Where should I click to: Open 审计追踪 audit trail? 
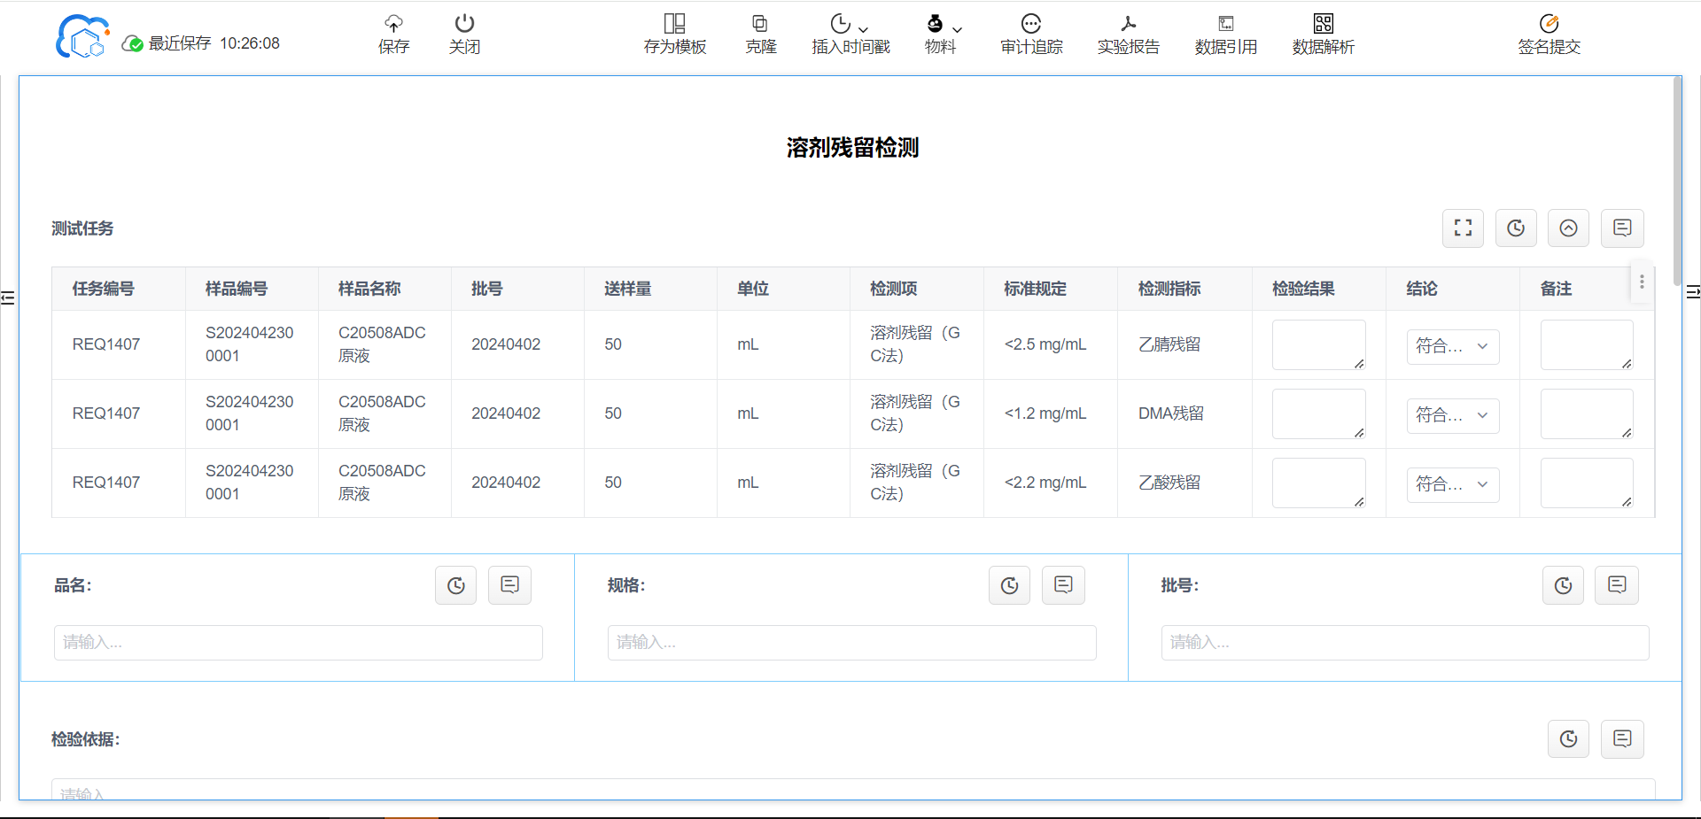point(1031,35)
